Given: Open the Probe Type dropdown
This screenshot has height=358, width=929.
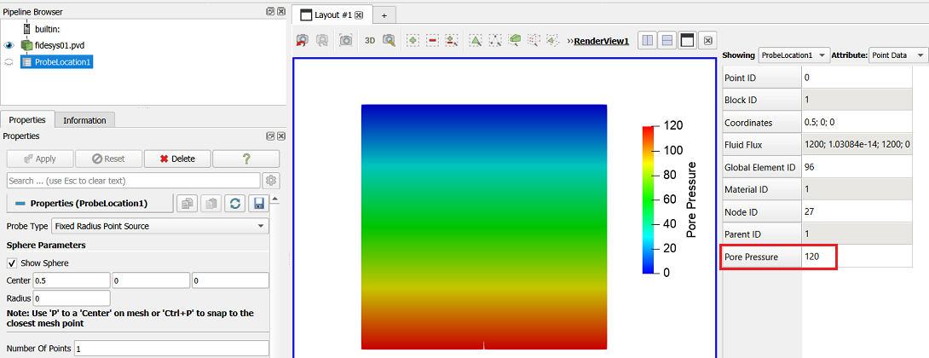Looking at the screenshot, I should tap(160, 226).
